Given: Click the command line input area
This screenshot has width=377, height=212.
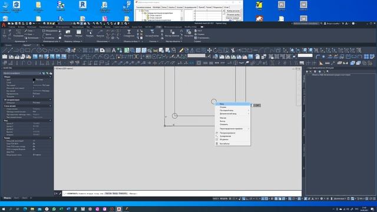Looking at the screenshot, I should 182,193.
